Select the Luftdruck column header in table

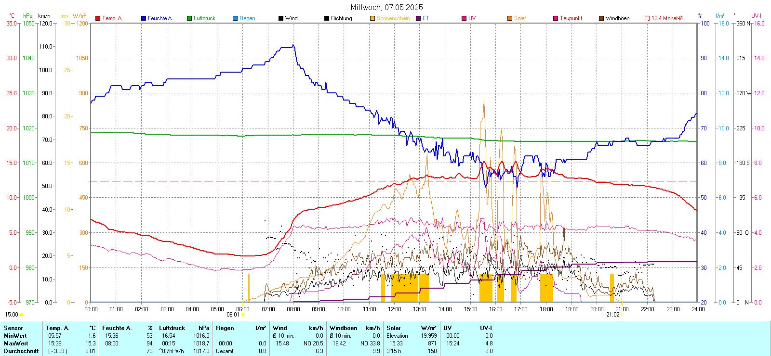coord(172,328)
